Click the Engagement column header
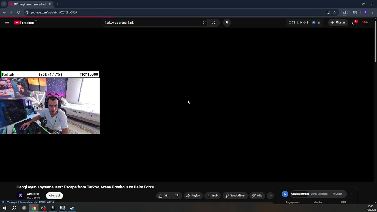 [x=293, y=202]
